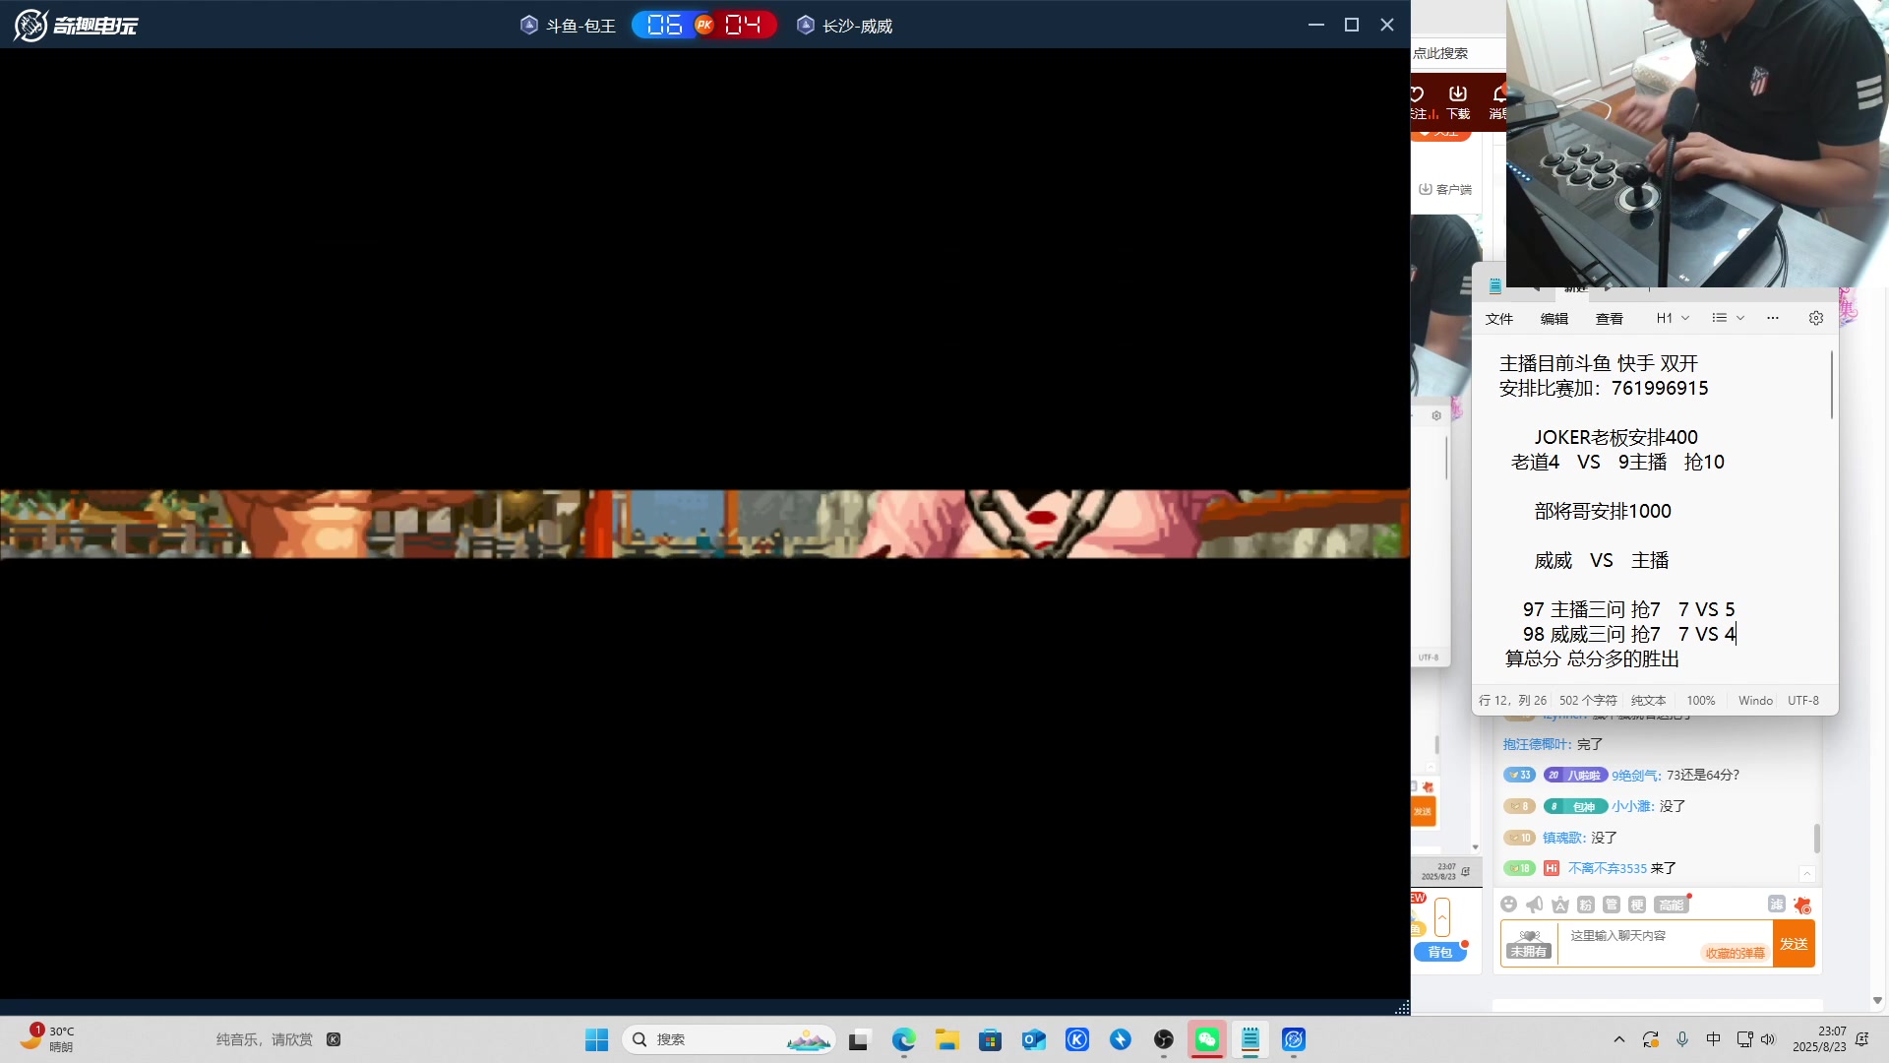Click the text line 算总分 总分多的胜出
The image size is (1889, 1063).
pos(1592,658)
